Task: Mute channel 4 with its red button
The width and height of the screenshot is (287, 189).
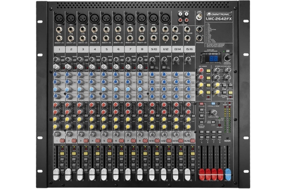Action: click(98, 141)
